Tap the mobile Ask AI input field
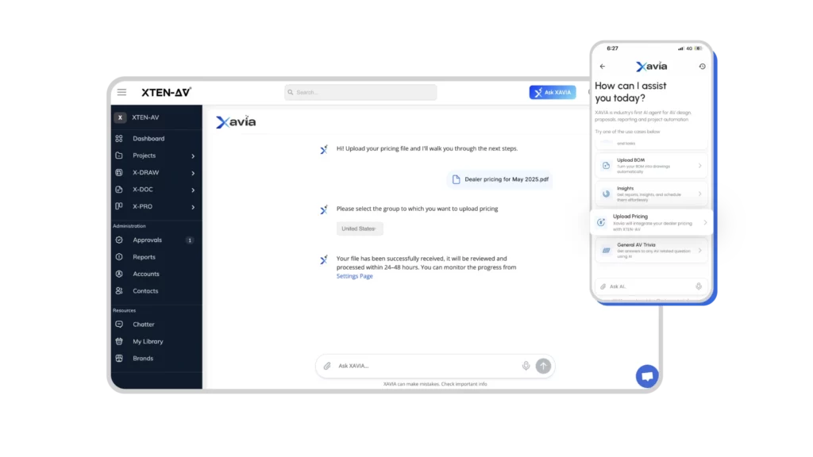 tap(651, 286)
